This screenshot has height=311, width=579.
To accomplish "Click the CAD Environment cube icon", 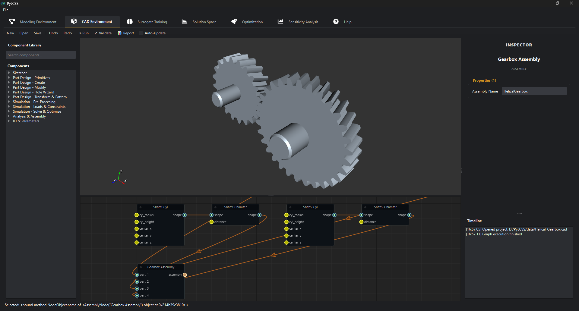I will click(74, 21).
